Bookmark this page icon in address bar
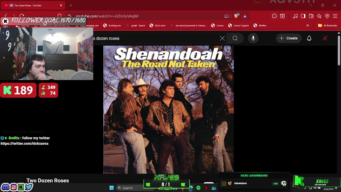This screenshot has width=341, height=192. 60,16
